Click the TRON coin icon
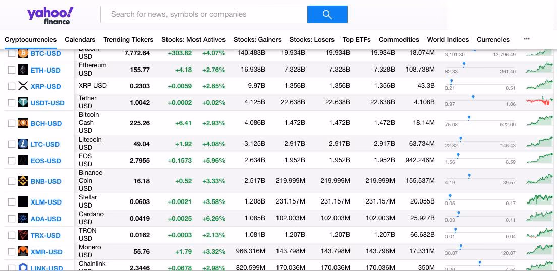Screen dimensions: 557x271 23,235
